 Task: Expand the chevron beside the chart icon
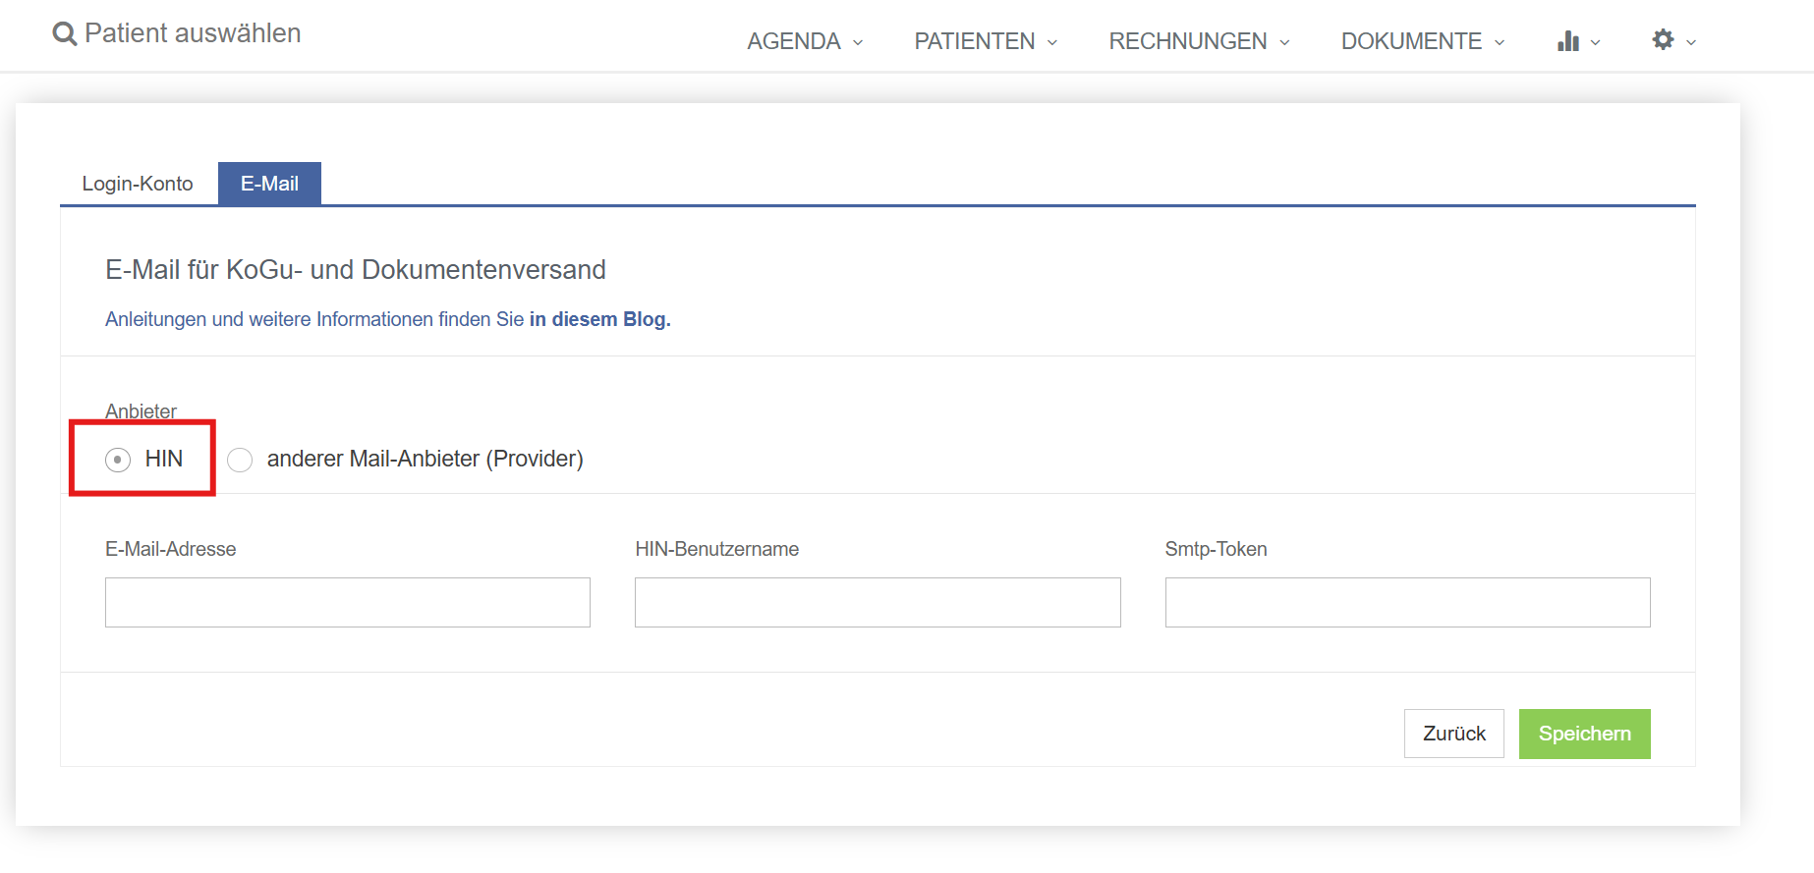(1595, 42)
